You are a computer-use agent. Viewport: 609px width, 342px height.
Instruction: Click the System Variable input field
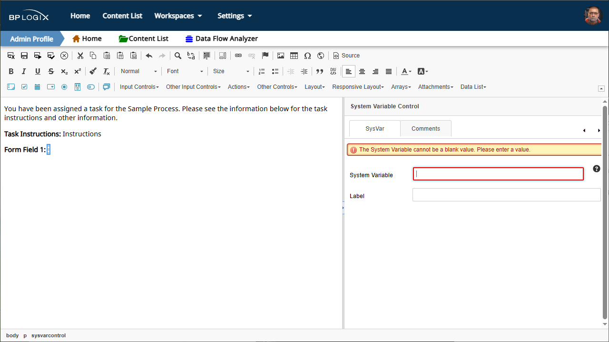point(498,174)
